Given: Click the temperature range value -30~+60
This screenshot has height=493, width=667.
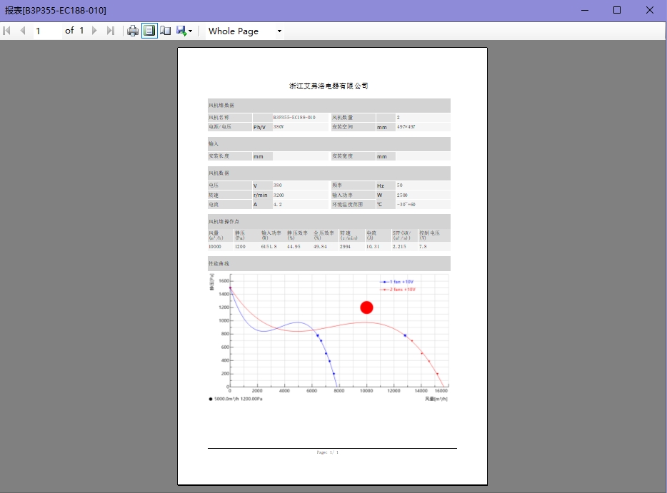Looking at the screenshot, I should pos(406,205).
